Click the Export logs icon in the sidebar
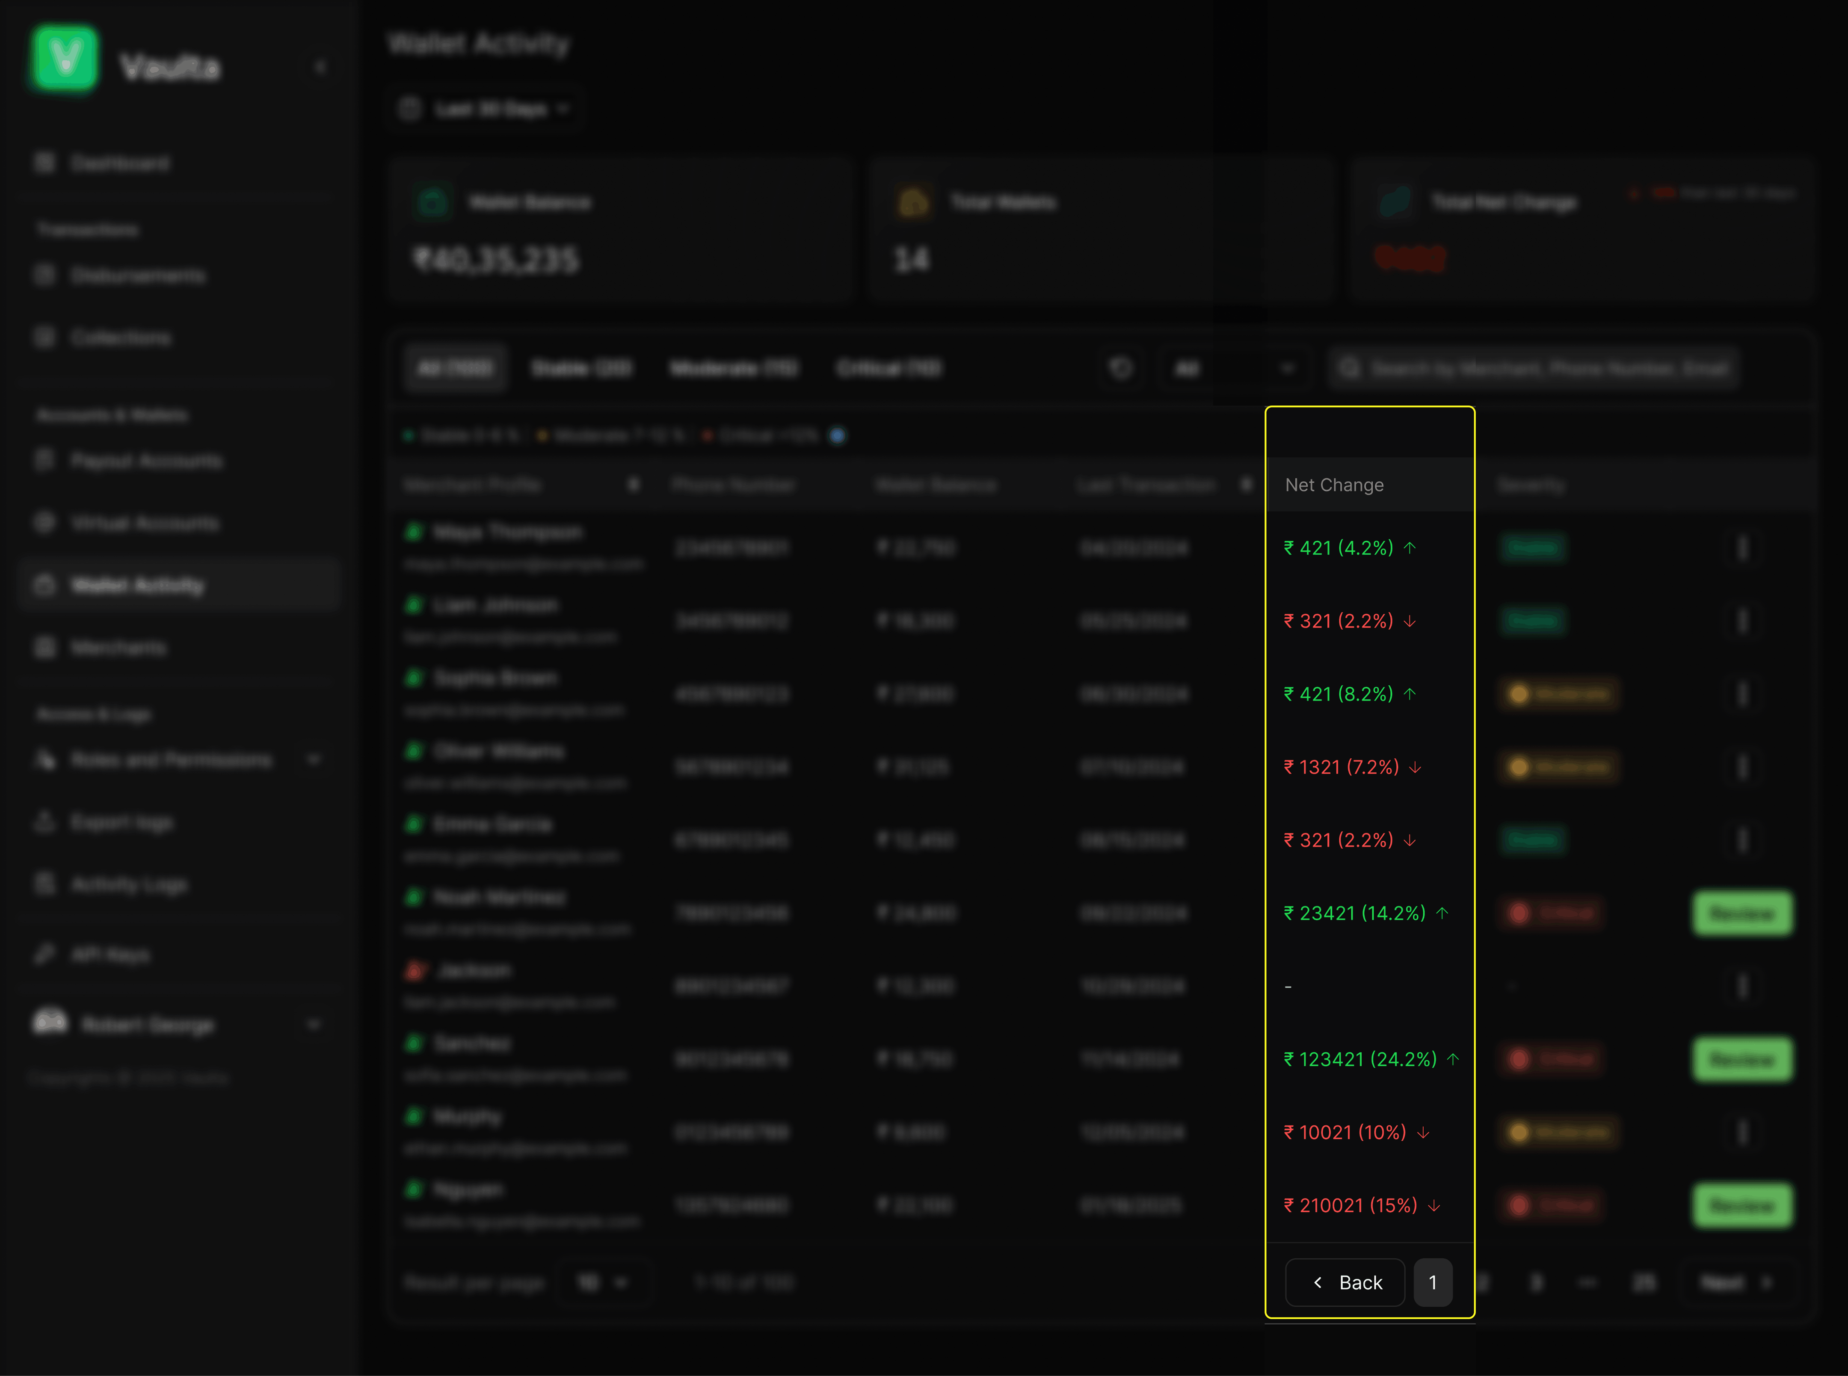The image size is (1848, 1376). click(x=45, y=822)
